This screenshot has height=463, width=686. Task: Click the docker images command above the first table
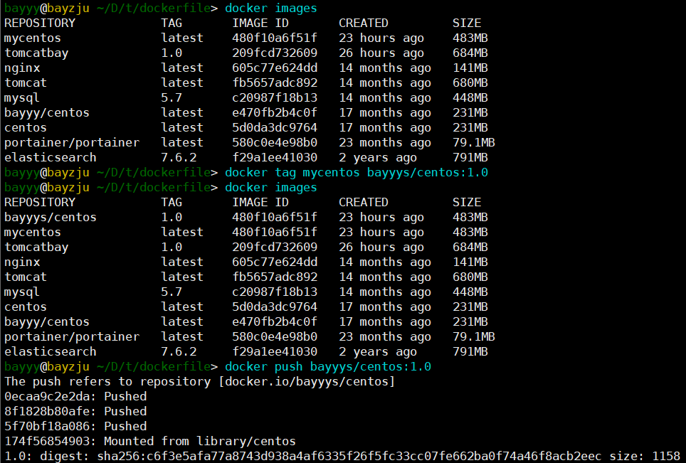(271, 9)
